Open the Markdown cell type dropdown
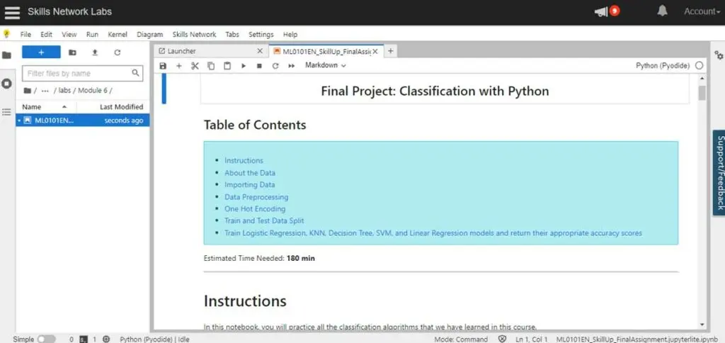Screen dimensions: 725x343 click(x=326, y=65)
